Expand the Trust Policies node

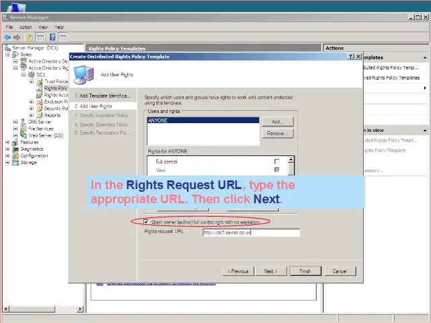[x=32, y=81]
